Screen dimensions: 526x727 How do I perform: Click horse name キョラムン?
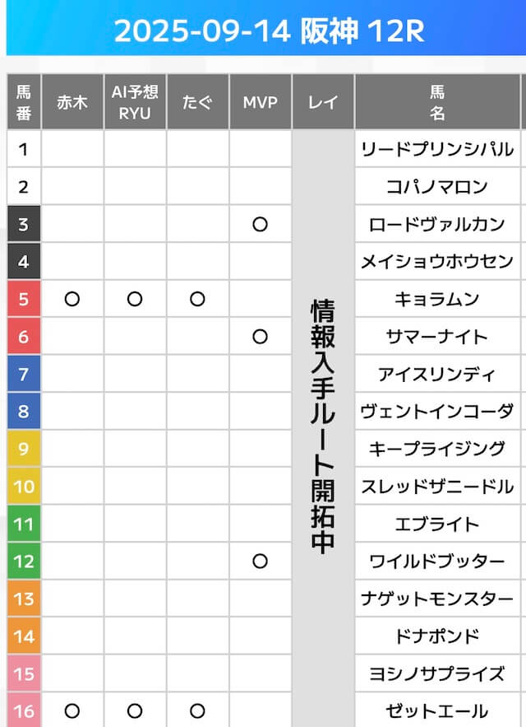[437, 299]
